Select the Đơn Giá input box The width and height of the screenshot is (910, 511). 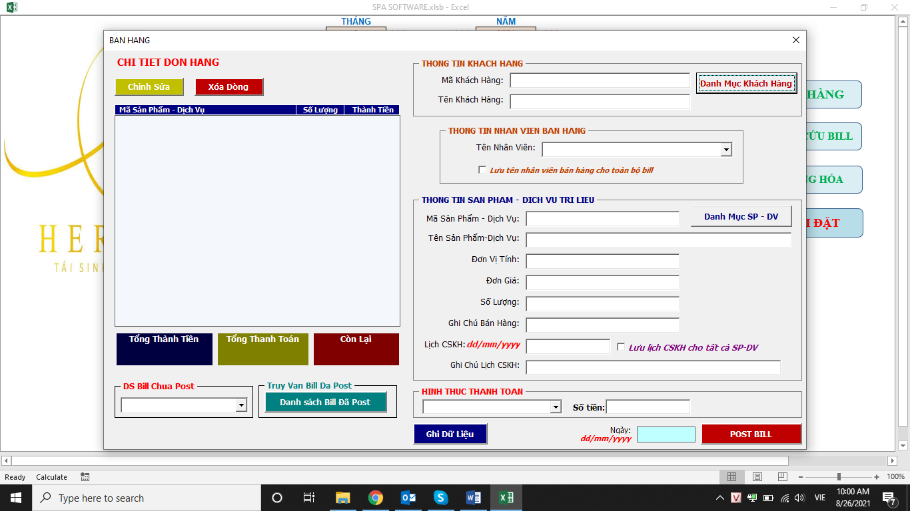[602, 282]
